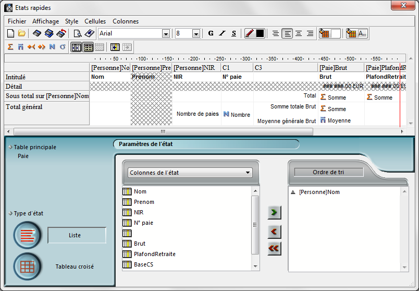Open the Arial font dropdown

(166, 34)
